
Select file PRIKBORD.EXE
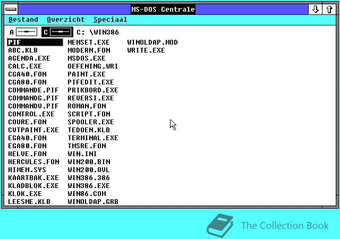pos(93,90)
